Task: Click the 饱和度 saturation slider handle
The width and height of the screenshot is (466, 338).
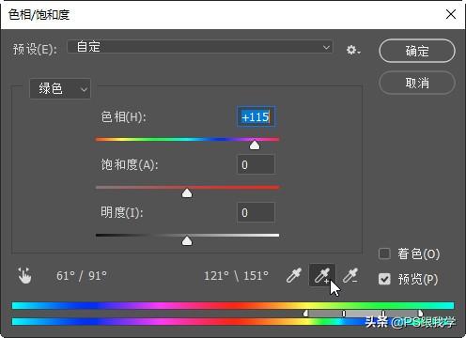Action: point(187,192)
